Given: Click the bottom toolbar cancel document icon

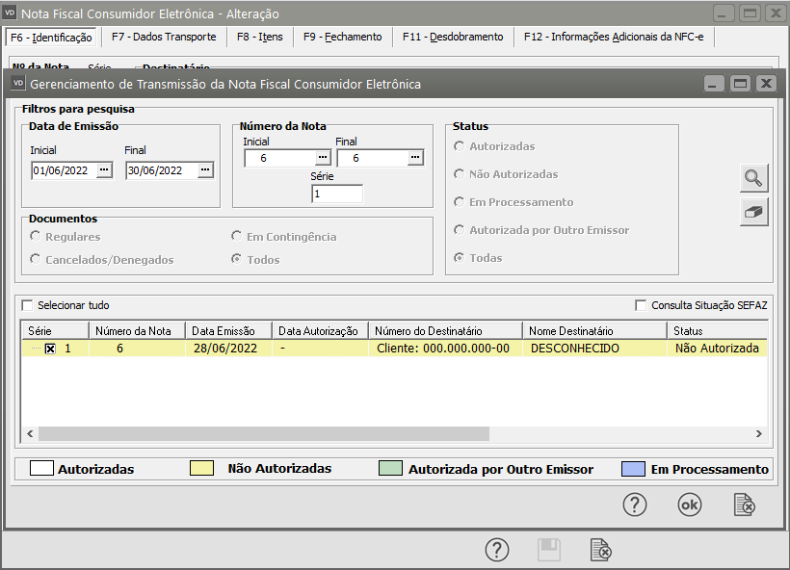Looking at the screenshot, I should [x=600, y=550].
